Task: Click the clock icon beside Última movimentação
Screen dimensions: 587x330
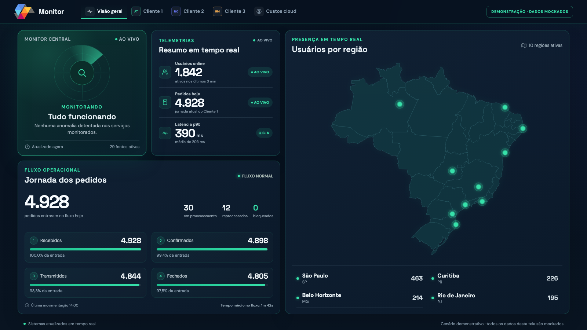Action: pyautogui.click(x=27, y=305)
